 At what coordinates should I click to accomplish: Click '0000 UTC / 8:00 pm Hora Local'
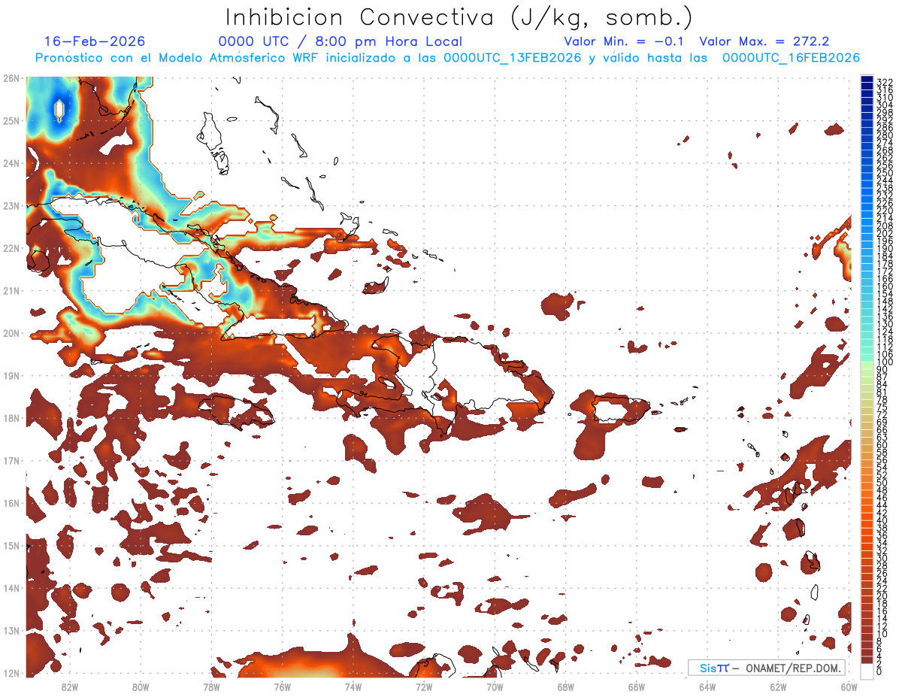341,41
